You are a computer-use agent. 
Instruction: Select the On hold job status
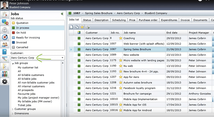(38, 33)
